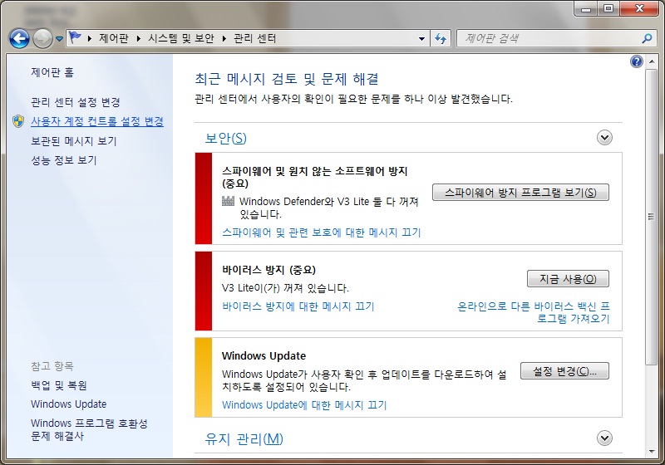Click the scrollbar down arrow
The width and height of the screenshot is (665, 465).
pos(651,452)
